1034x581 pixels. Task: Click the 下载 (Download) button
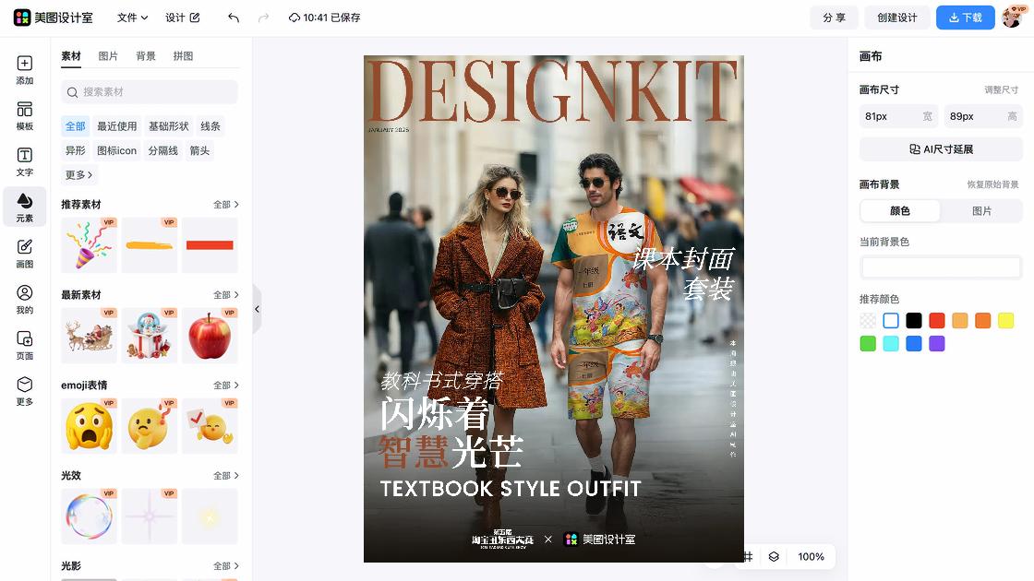tap(965, 17)
